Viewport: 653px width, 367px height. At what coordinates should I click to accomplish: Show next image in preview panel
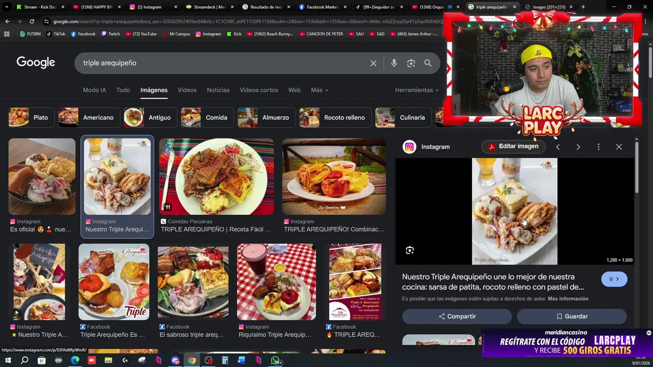coord(578,147)
